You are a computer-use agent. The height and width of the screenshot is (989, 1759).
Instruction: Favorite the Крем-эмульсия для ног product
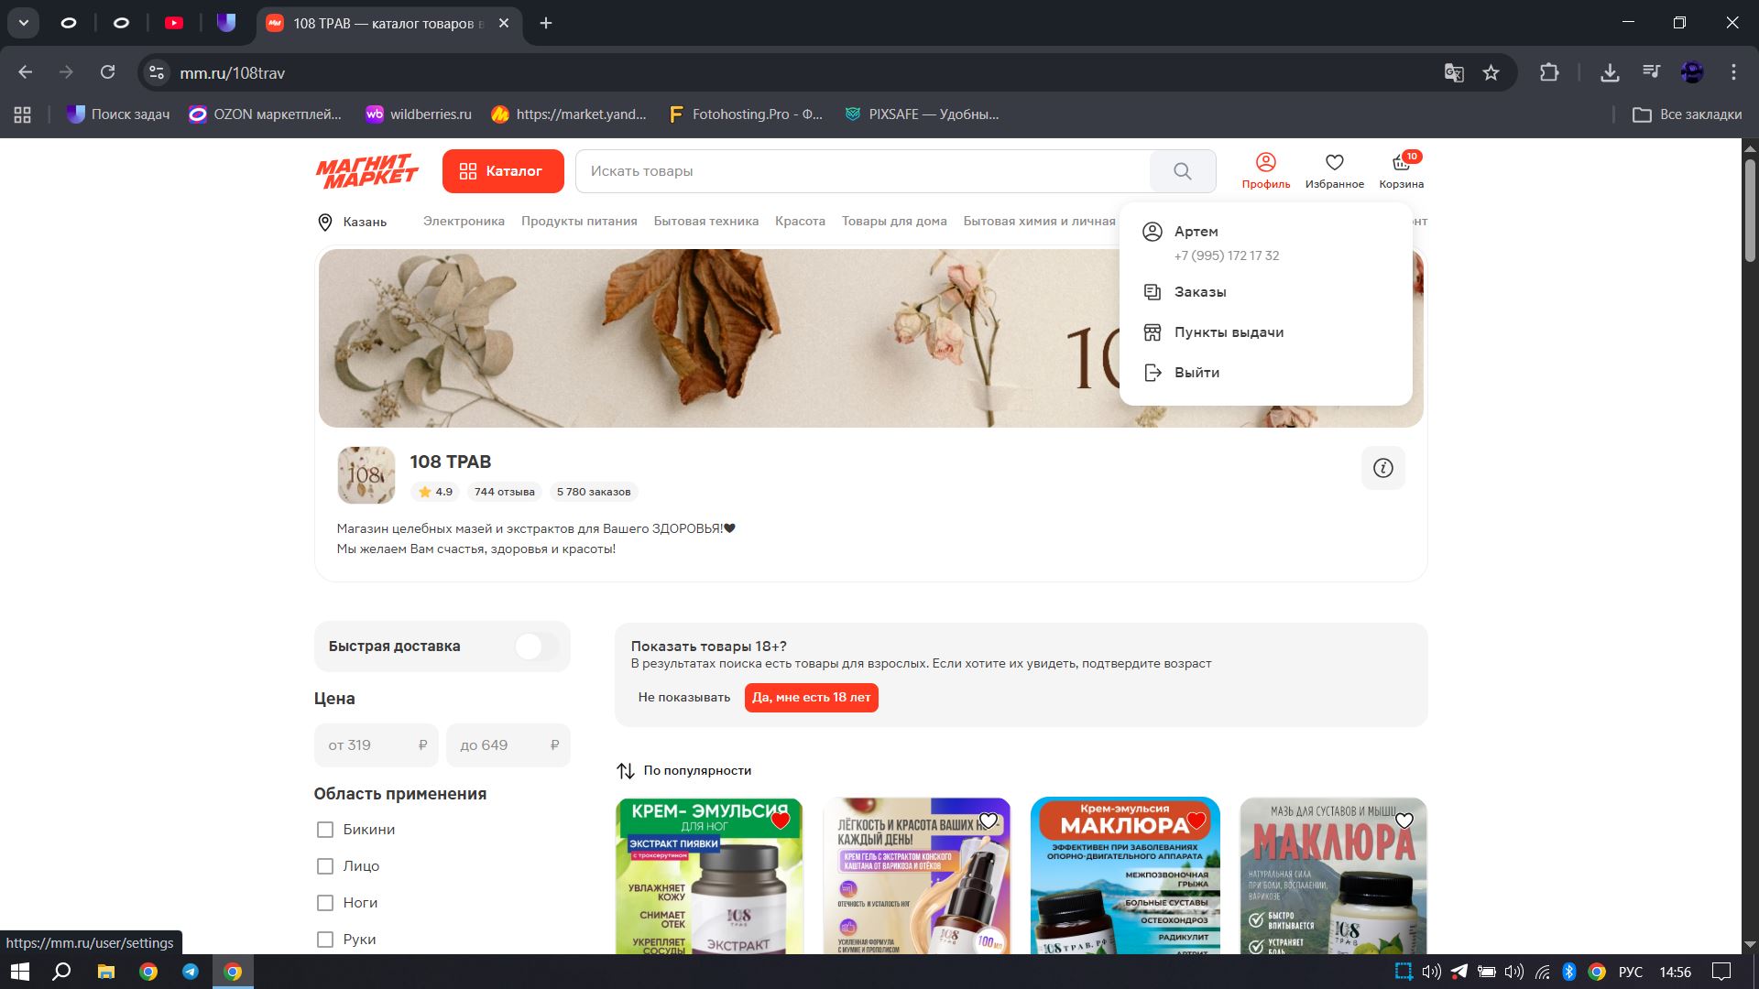click(x=780, y=821)
